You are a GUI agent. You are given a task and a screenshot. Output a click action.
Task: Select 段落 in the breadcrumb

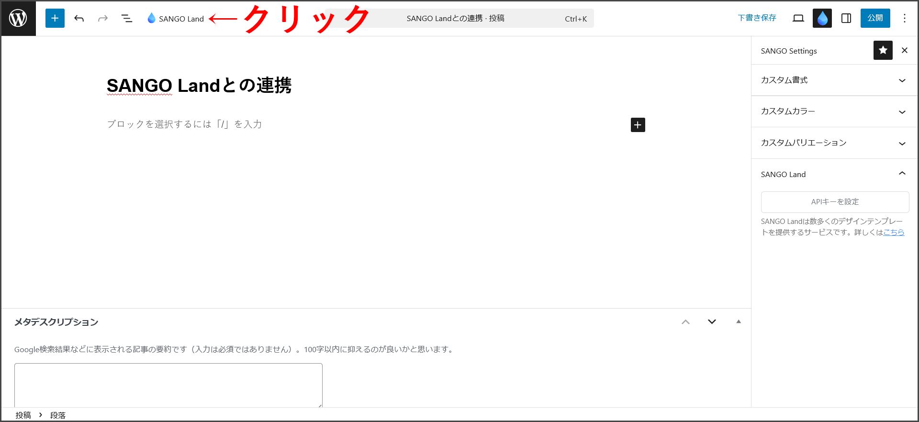point(58,415)
